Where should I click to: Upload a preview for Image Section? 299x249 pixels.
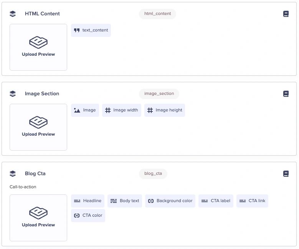(x=38, y=127)
